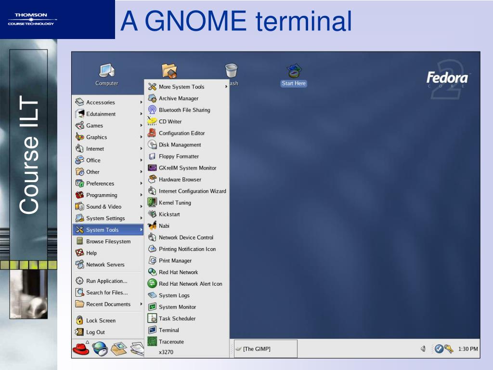Click the Disk Management icon
Image resolution: width=493 pixels, height=370 pixels.
point(153,145)
